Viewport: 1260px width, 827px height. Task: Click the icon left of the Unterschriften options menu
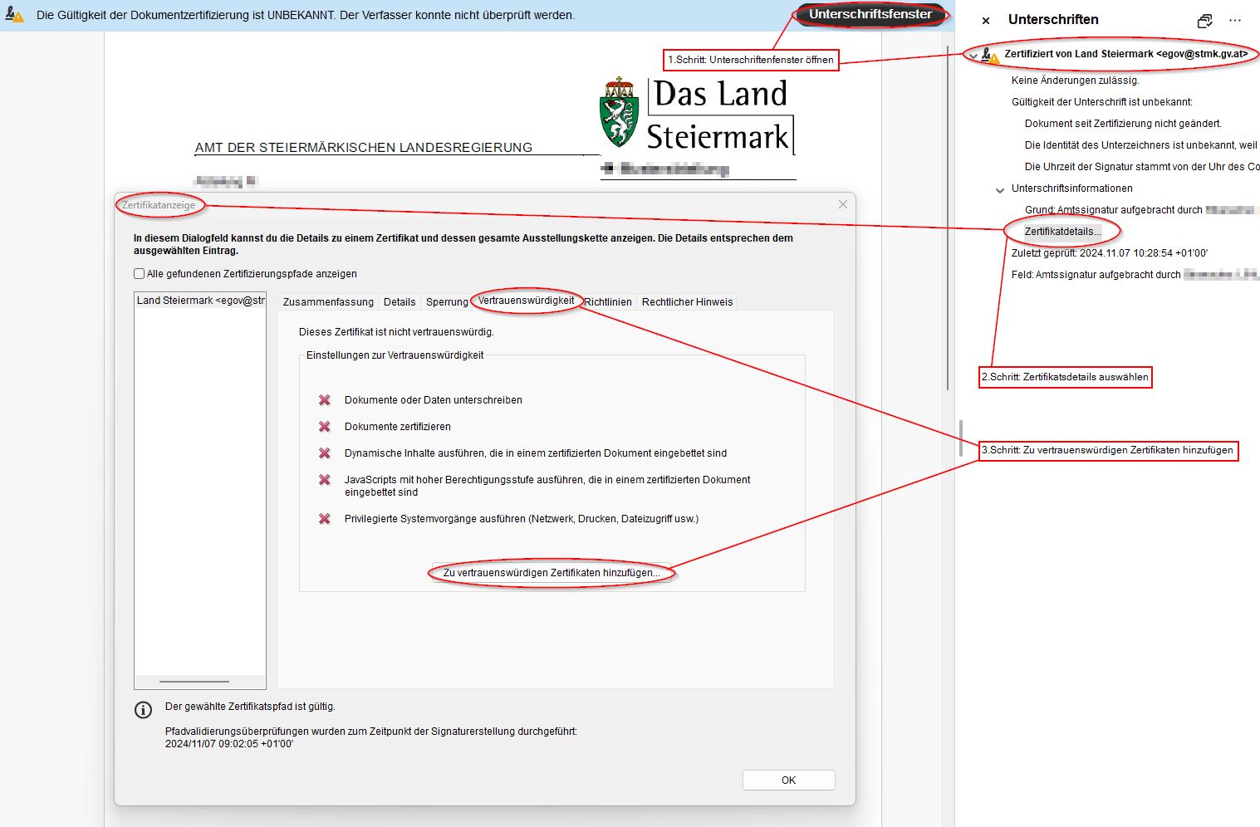point(1204,21)
